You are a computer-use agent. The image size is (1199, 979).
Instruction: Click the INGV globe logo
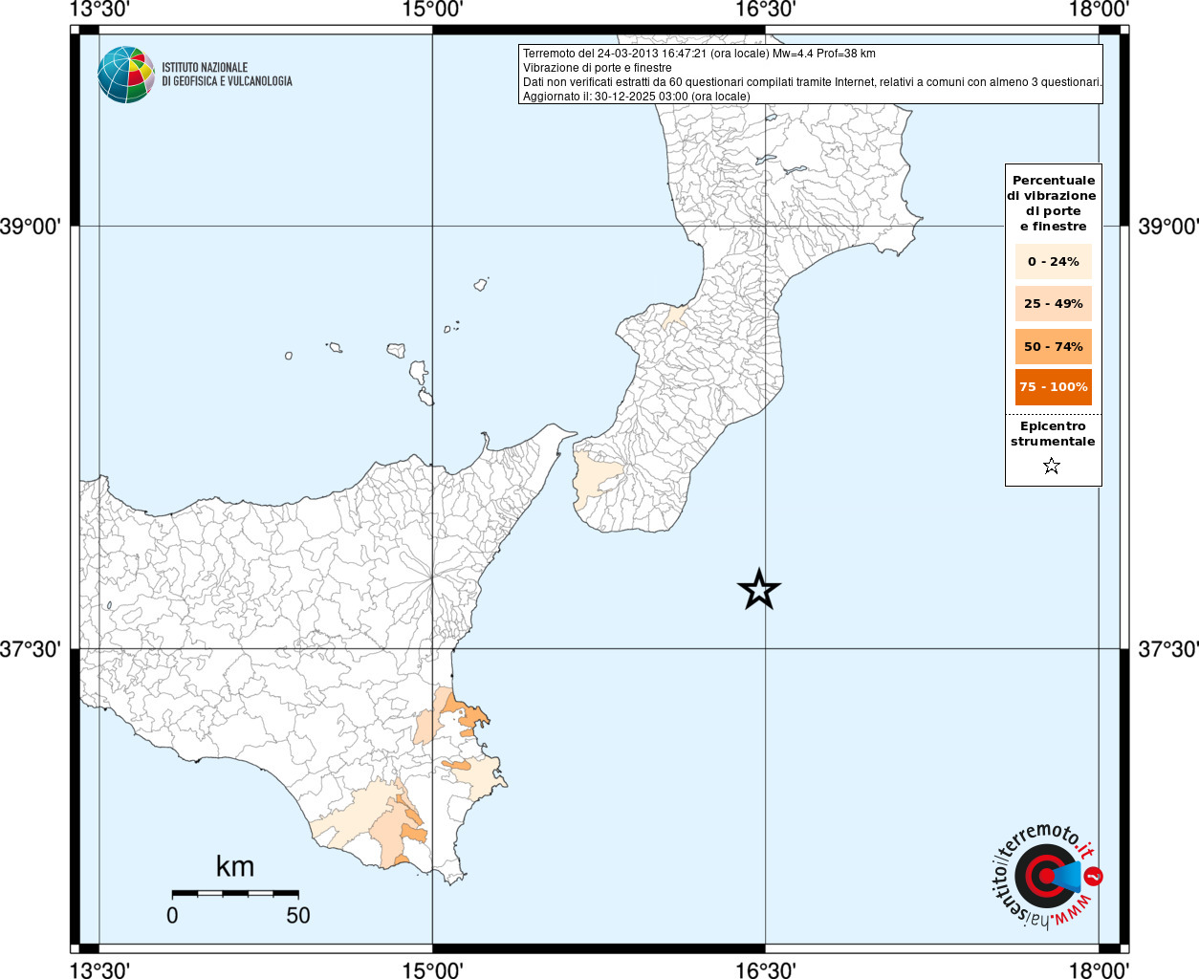[x=126, y=75]
